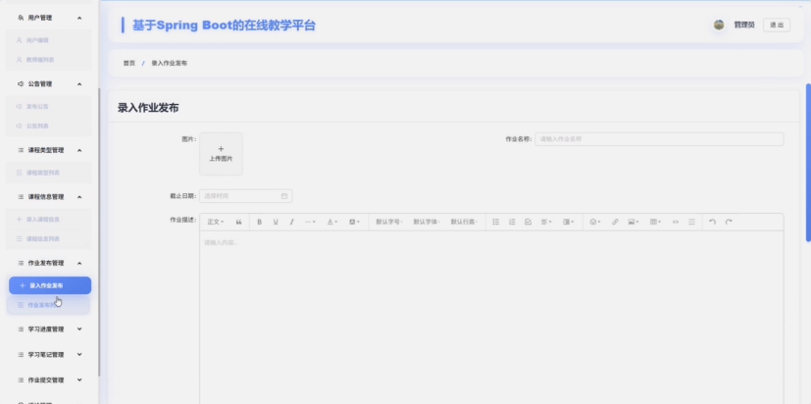
Task: Toggle underline formatting in the editor
Action: pos(276,222)
